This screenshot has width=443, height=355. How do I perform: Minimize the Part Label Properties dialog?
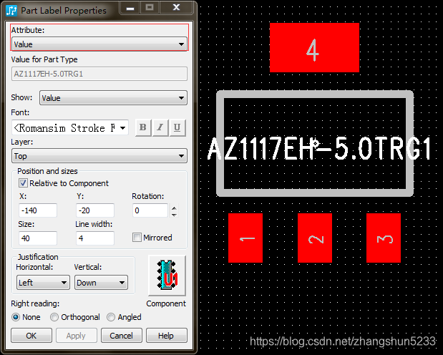click(130, 7)
